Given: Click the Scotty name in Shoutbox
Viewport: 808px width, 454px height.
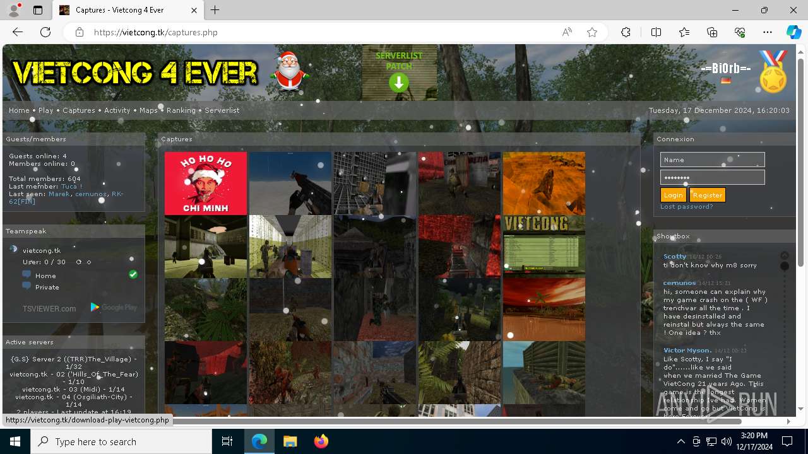Looking at the screenshot, I should (675, 257).
